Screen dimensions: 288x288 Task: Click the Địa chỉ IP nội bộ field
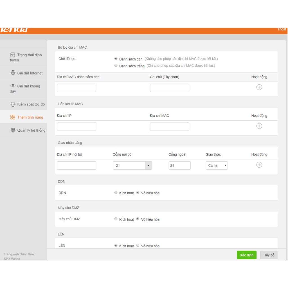(x=76, y=165)
